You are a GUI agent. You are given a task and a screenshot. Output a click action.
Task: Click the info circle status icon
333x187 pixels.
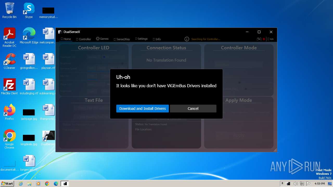187,39
